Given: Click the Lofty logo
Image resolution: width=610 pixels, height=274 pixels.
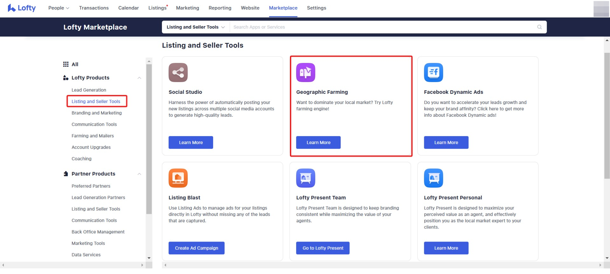Looking at the screenshot, I should (22, 8).
